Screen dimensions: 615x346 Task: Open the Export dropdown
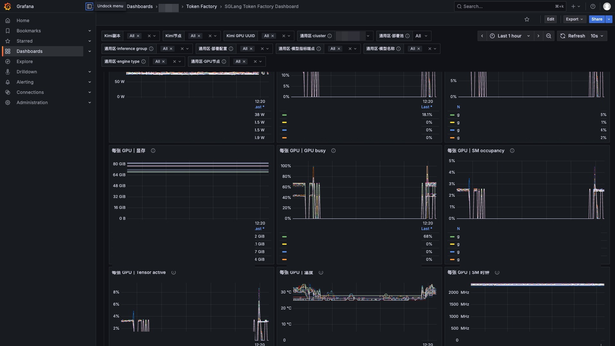[574, 19]
